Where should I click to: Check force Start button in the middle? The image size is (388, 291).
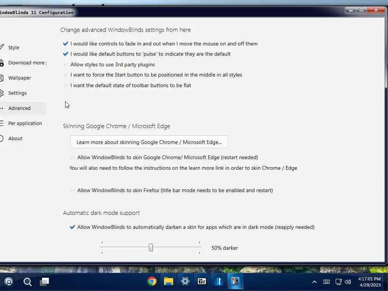click(x=66, y=75)
